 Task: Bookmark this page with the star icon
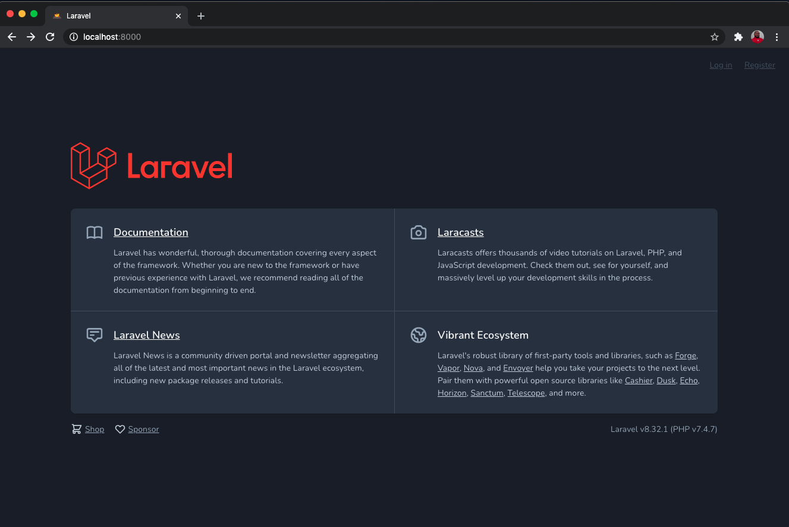tap(715, 37)
